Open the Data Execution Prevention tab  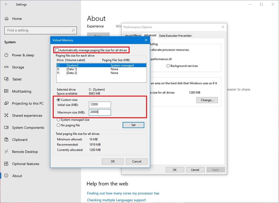coord(175,35)
